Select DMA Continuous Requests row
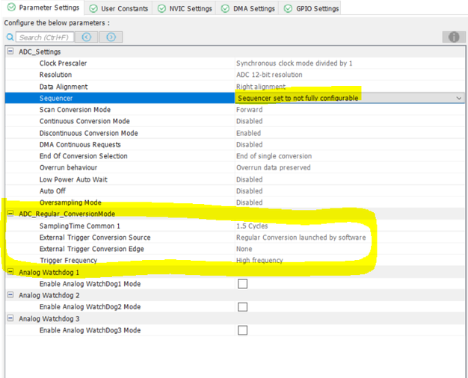Screen dimensions: 468x378 click(235, 144)
